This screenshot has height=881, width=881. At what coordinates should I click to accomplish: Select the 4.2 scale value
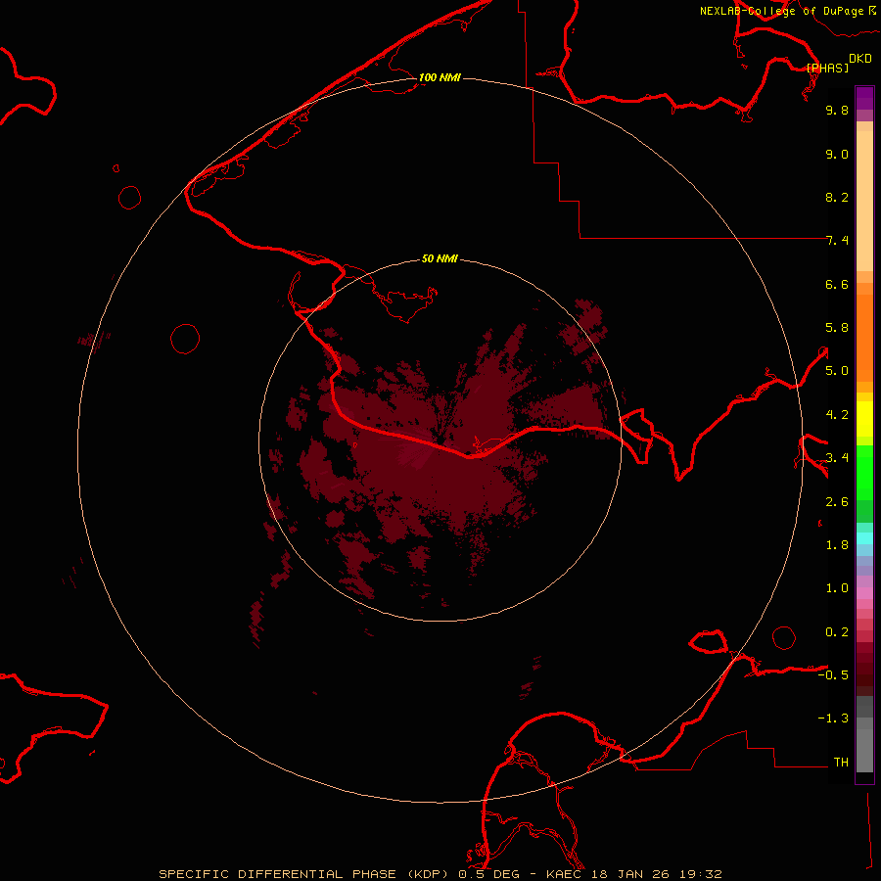837,415
